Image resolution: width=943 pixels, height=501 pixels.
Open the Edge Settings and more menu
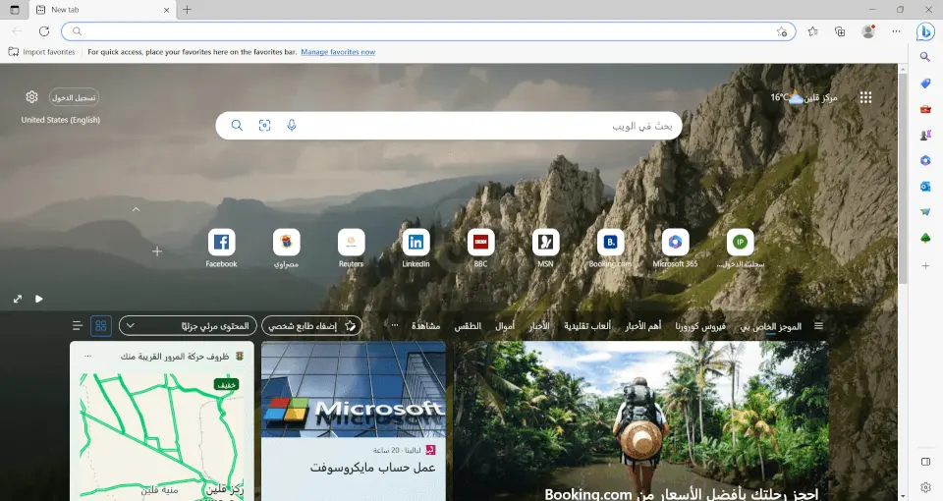(x=896, y=31)
